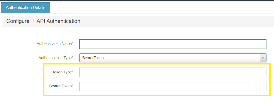Click the BearerToken selected value text
The height and width of the screenshot is (103, 274).
[x=93, y=58]
